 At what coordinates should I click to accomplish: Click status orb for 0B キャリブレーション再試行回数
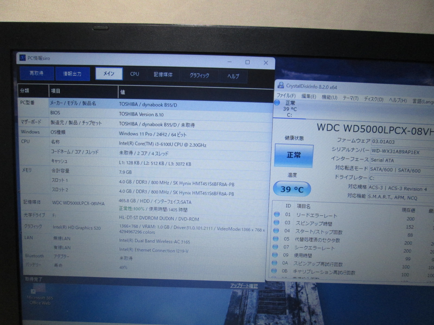274,271
